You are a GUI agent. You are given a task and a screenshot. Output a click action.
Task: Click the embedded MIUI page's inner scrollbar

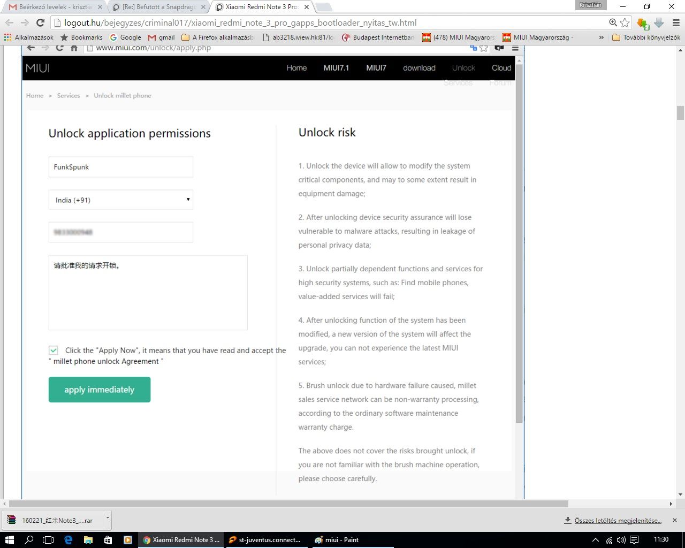[x=519, y=244]
